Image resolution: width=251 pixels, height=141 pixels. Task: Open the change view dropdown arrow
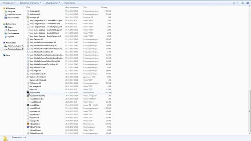click(237, 3)
